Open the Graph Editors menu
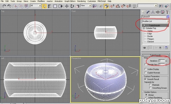This screenshot has height=104, width=171. pyautogui.click(x=70, y=1)
